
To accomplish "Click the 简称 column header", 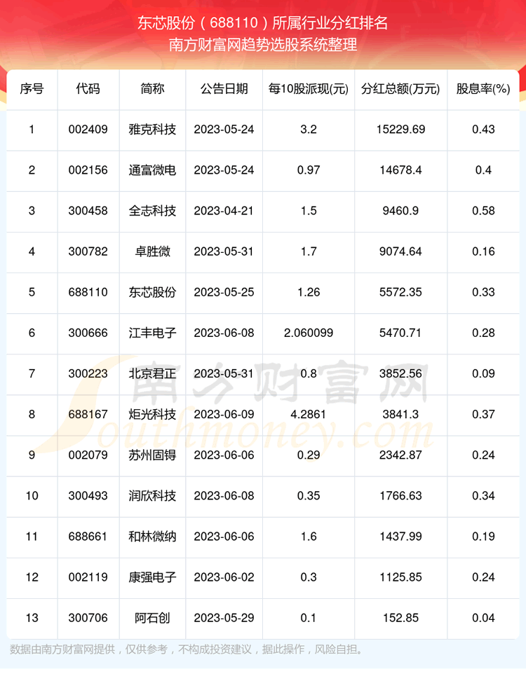I will [x=152, y=89].
